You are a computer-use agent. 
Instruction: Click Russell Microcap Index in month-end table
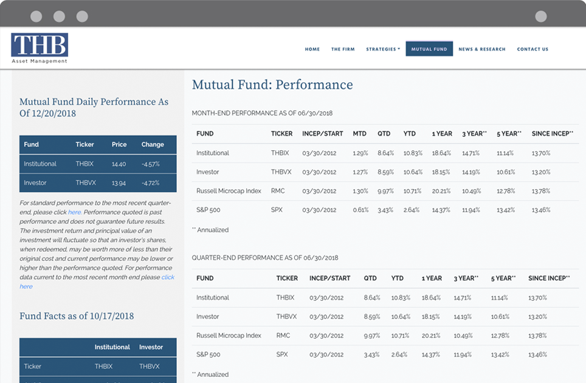click(x=229, y=191)
